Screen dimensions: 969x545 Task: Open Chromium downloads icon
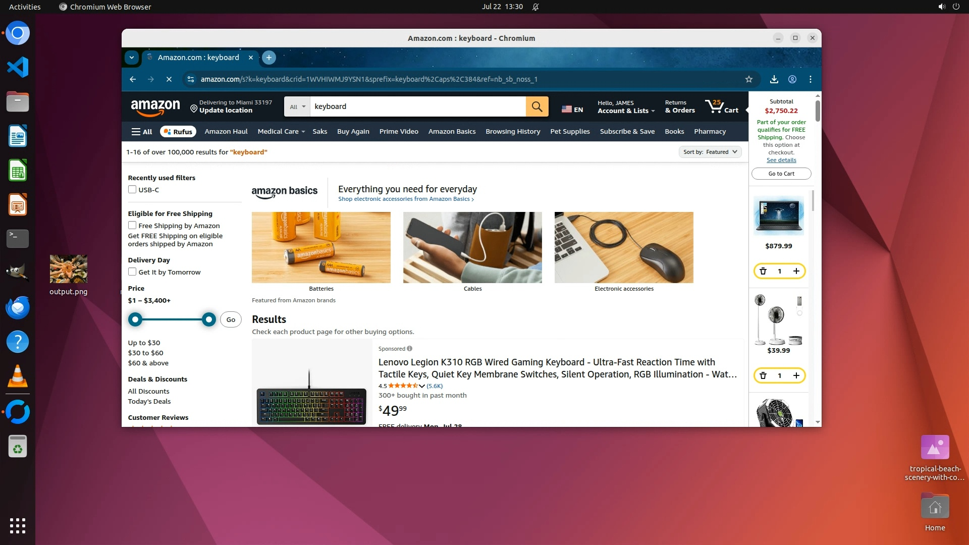tap(774, 79)
